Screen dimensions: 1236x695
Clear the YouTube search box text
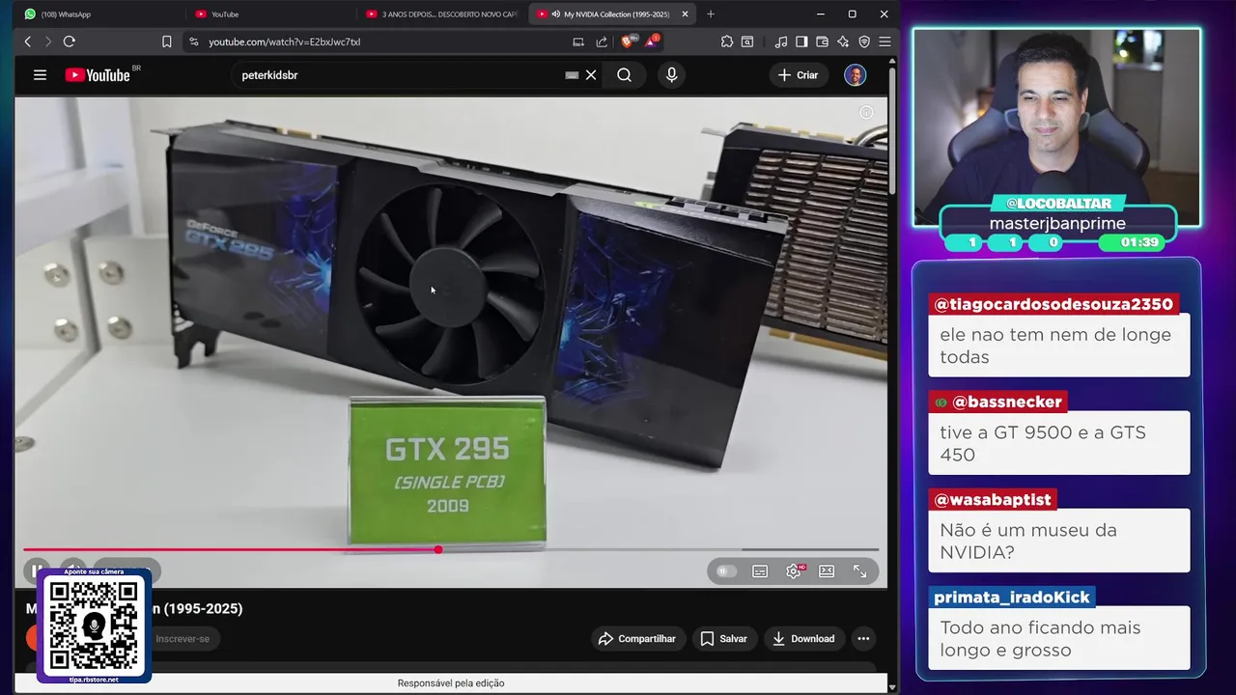click(591, 74)
